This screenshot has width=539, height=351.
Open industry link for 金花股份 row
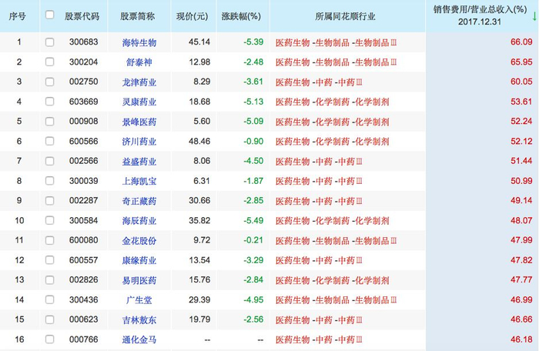point(336,241)
